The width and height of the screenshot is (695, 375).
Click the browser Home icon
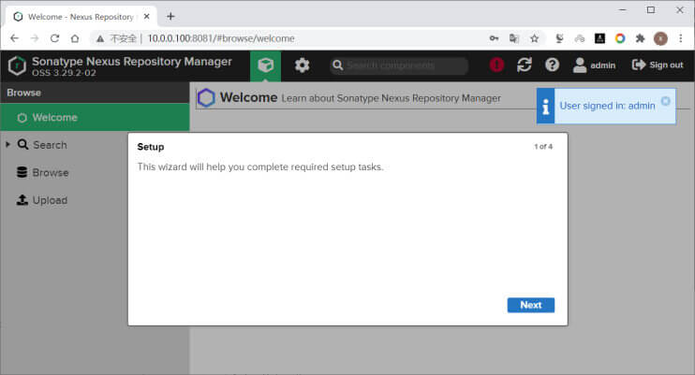(x=75, y=38)
